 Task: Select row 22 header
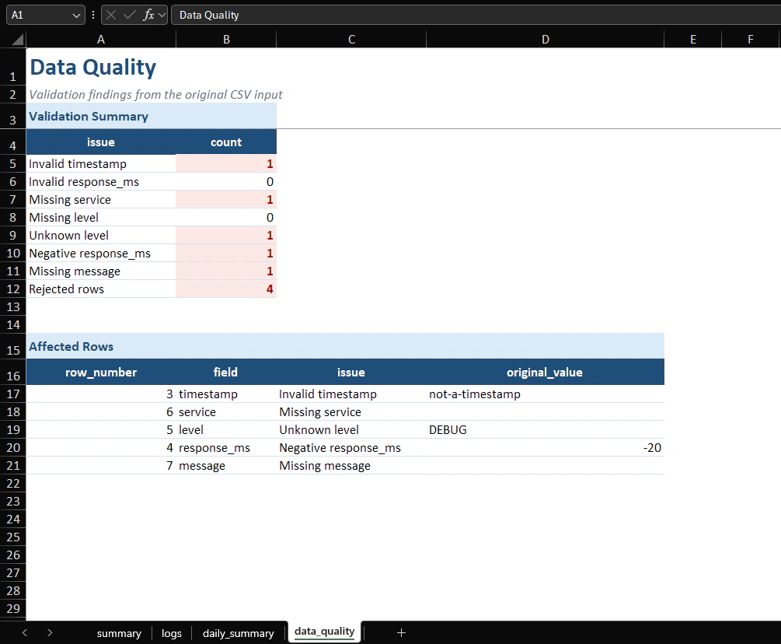coord(13,484)
